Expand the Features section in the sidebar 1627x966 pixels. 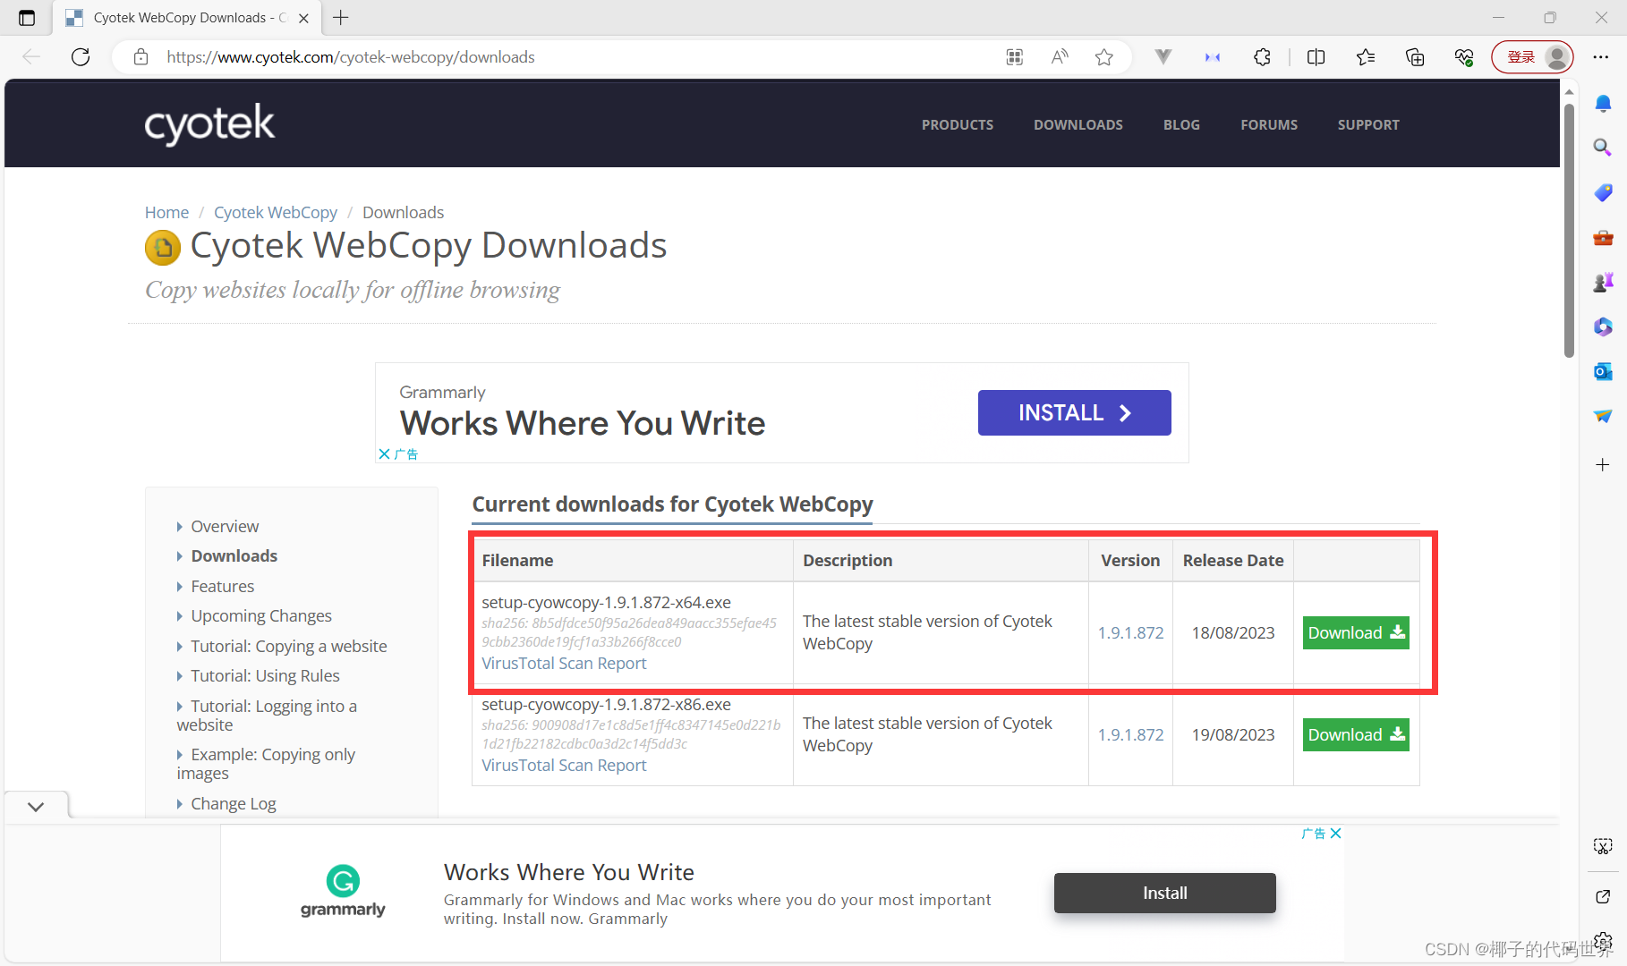222,586
